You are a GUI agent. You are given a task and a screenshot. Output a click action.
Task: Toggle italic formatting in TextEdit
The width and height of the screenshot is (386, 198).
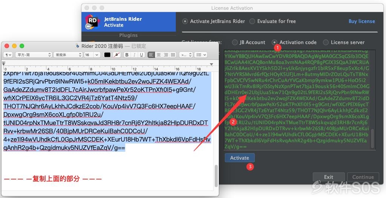[x=134, y=55]
